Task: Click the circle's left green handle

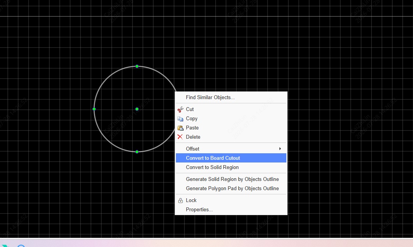Action: [x=94, y=109]
